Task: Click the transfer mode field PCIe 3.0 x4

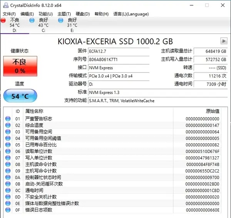Action: (x=119, y=76)
